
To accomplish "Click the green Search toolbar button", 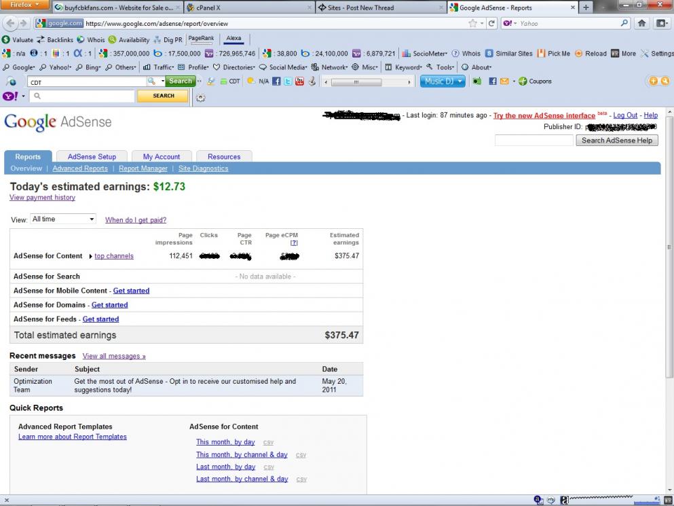I will pos(180,81).
